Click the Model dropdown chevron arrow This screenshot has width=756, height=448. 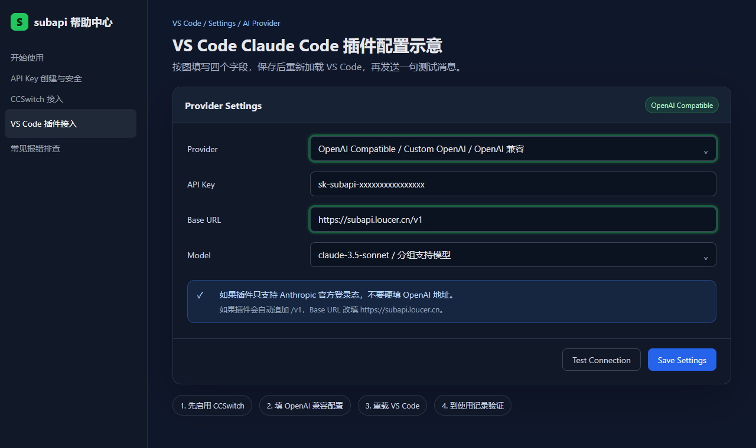coord(705,258)
